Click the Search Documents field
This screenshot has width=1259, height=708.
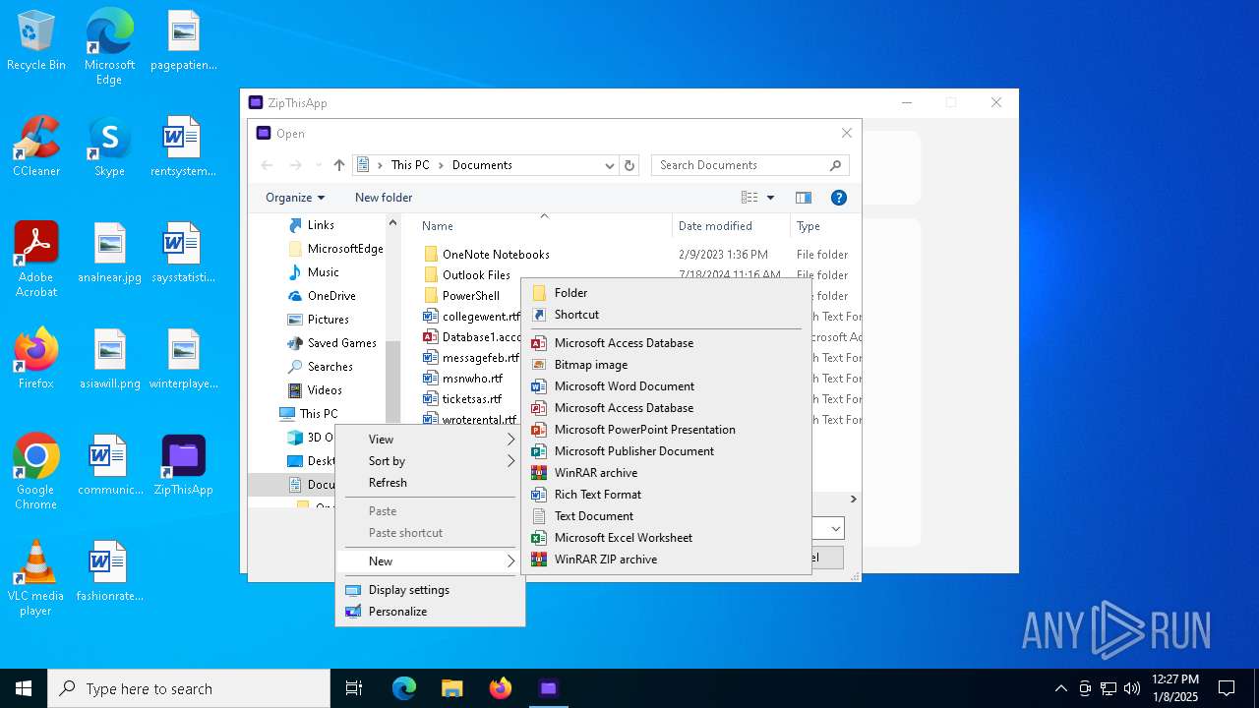(x=739, y=165)
